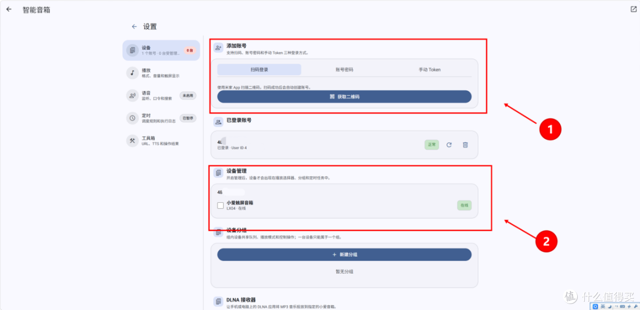
Task: Click the 设备分组 section icon
Action: point(218,233)
